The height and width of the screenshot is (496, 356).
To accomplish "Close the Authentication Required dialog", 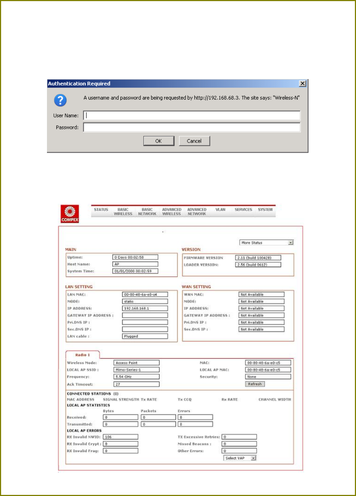I will [x=302, y=83].
